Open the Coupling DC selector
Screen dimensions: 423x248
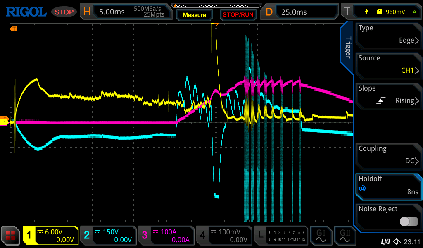[x=388, y=155]
